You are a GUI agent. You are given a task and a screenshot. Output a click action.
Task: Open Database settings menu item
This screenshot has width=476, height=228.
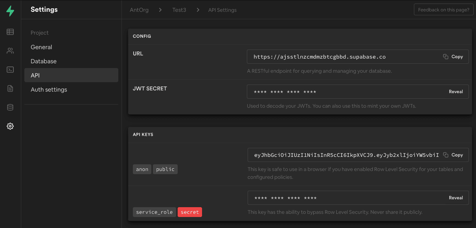click(44, 61)
